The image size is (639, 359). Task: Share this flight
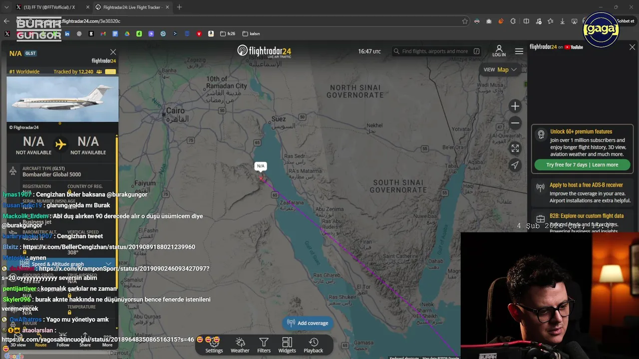click(x=85, y=341)
